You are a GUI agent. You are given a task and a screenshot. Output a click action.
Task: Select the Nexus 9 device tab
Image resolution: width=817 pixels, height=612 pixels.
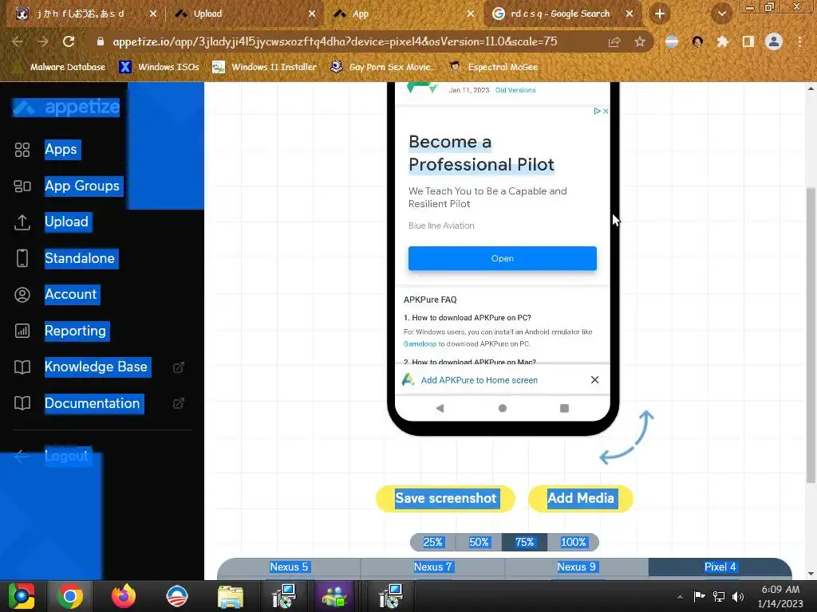[x=576, y=567]
